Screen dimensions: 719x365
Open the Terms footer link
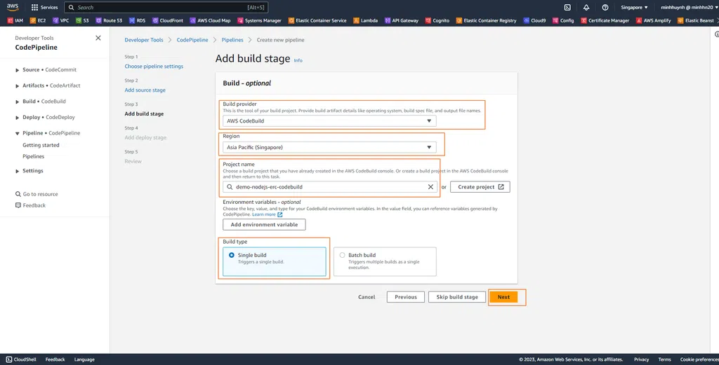tap(664, 359)
